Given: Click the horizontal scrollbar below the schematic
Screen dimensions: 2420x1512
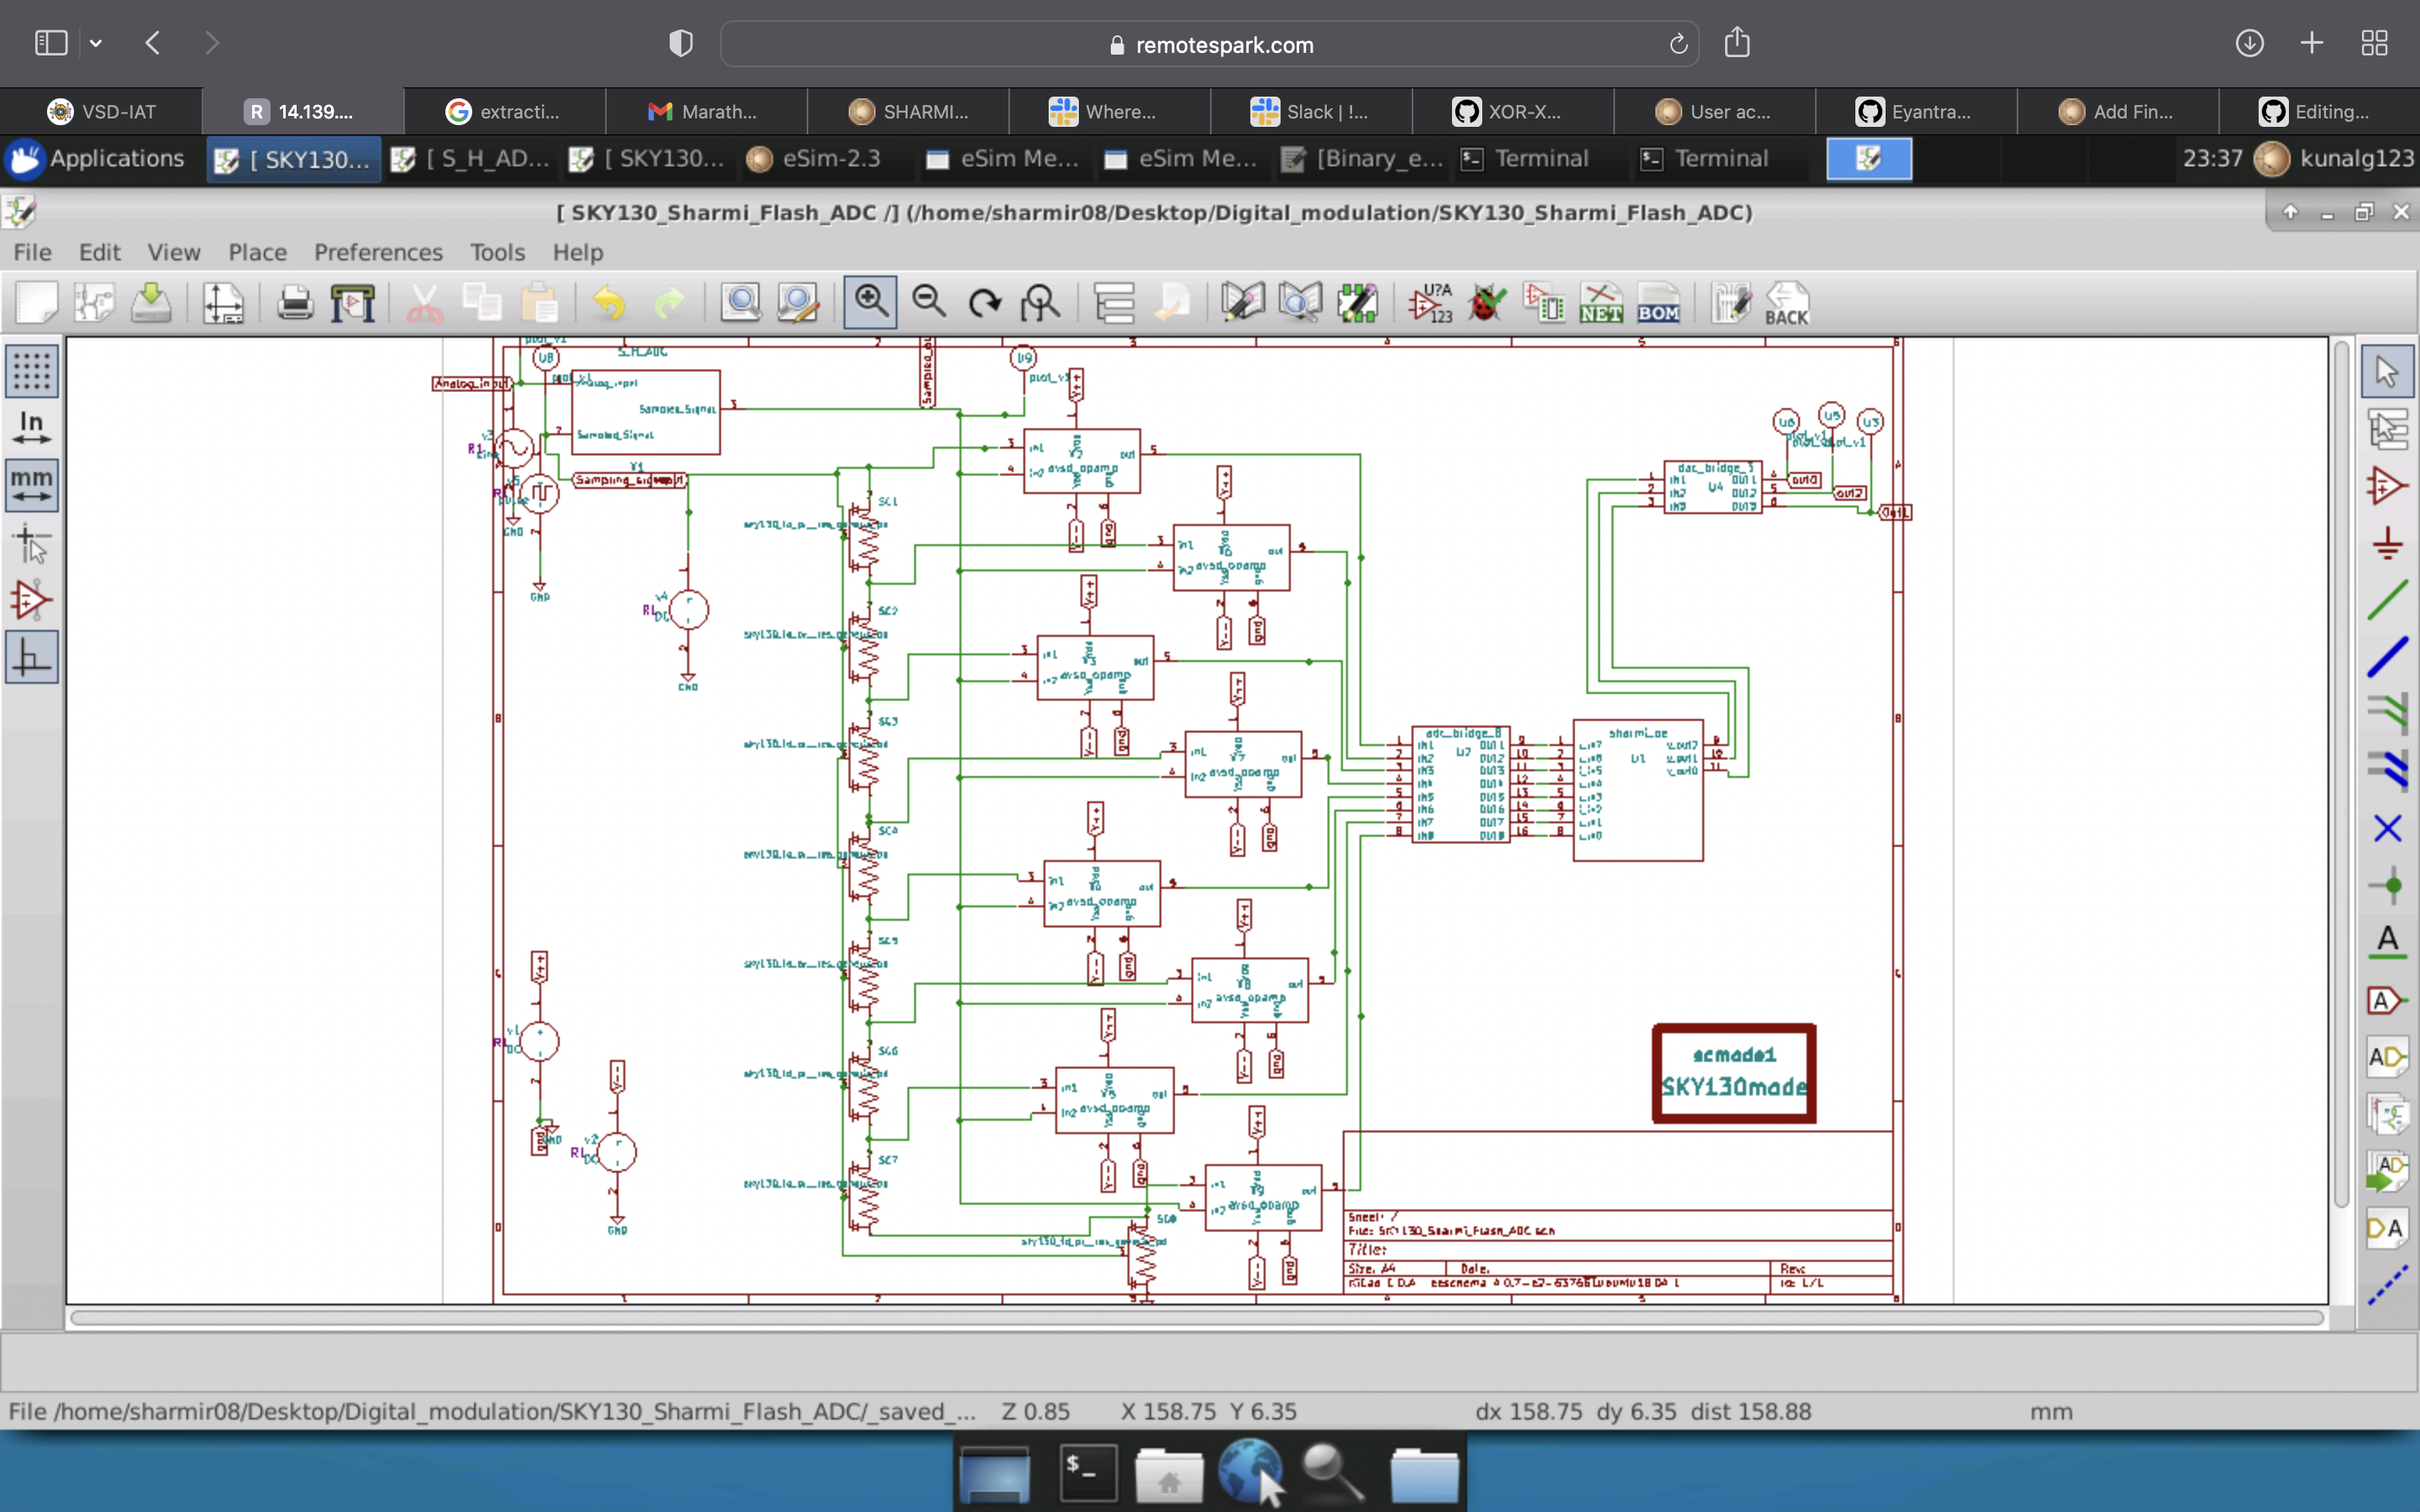Looking at the screenshot, I should pyautogui.click(x=1200, y=1318).
